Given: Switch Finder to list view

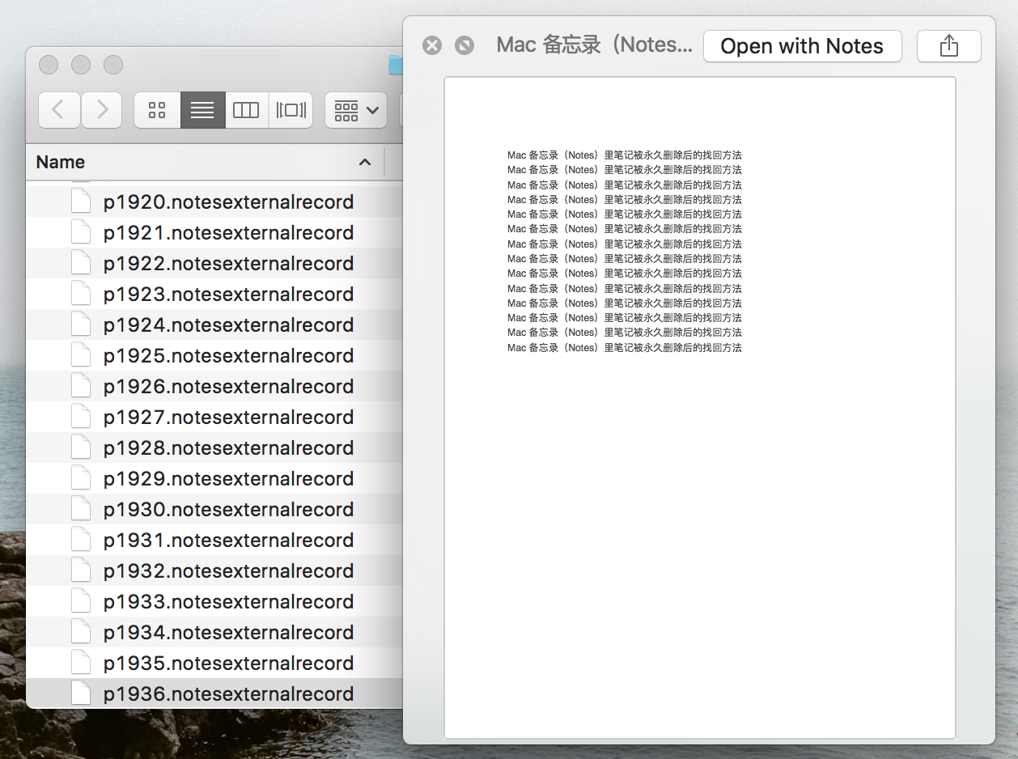Looking at the screenshot, I should 202,110.
